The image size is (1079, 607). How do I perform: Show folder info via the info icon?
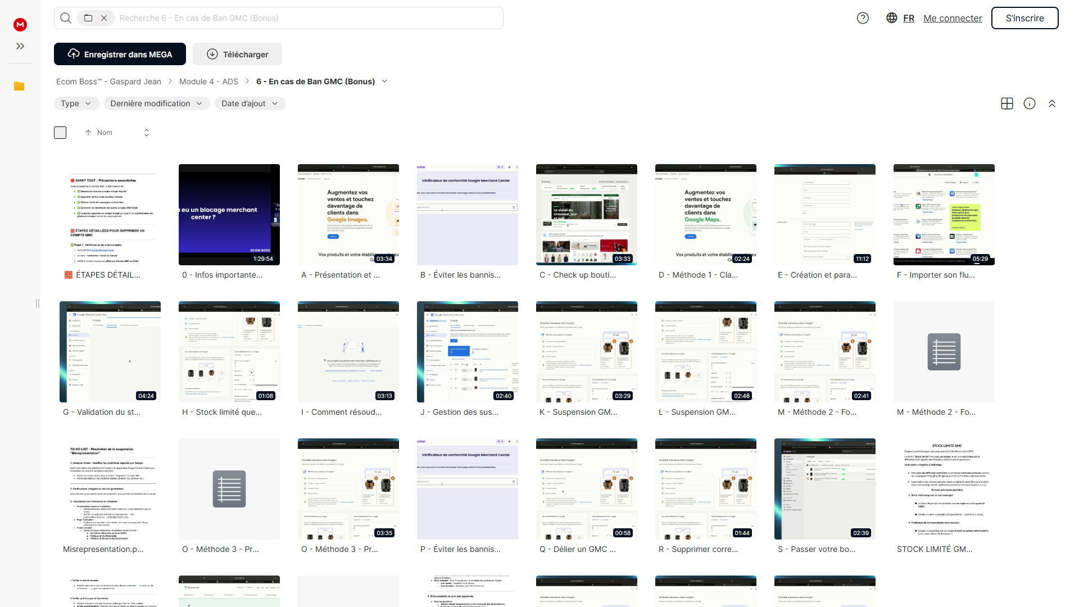click(x=1030, y=103)
